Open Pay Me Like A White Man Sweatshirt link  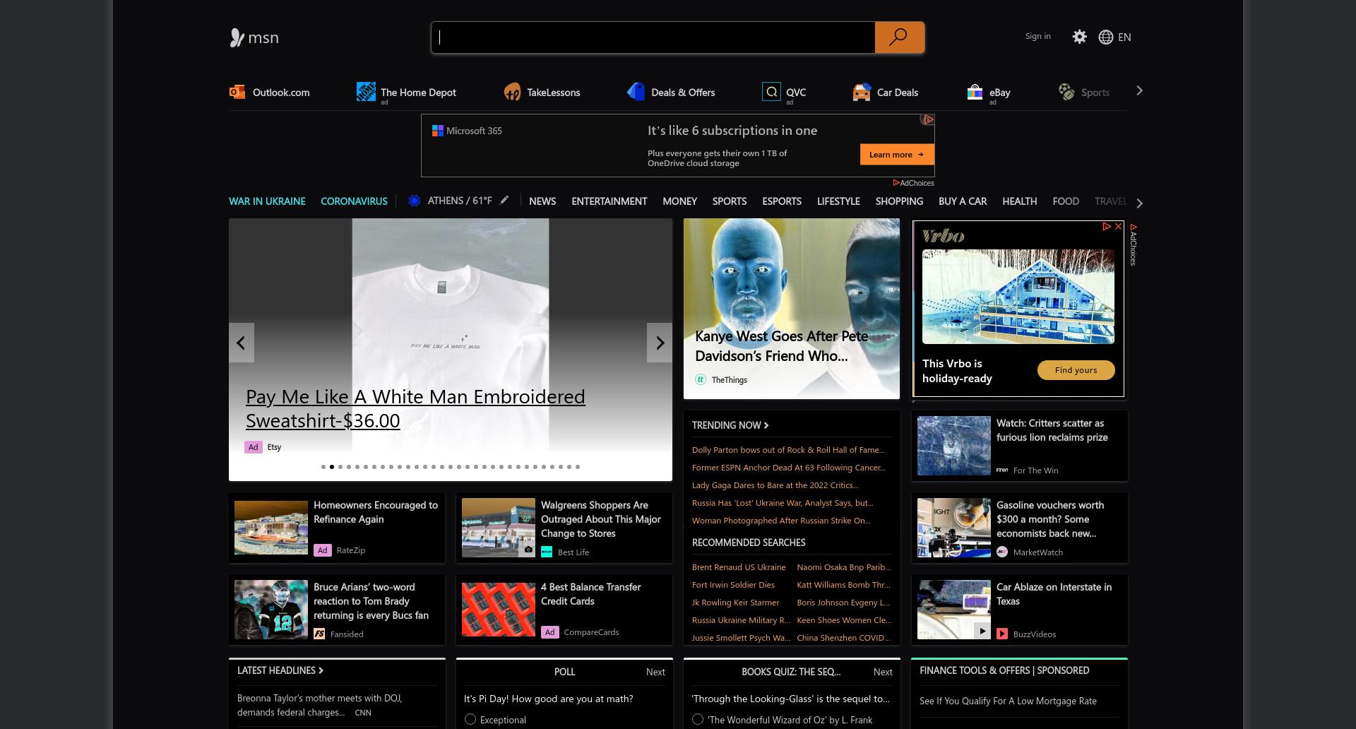point(415,408)
